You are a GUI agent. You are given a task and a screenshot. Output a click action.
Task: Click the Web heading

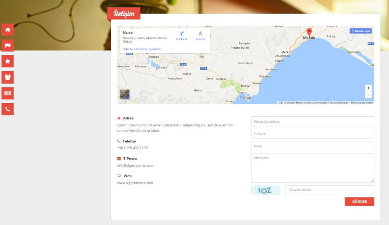tap(128, 176)
